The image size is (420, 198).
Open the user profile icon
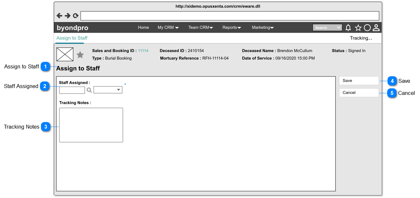point(376,28)
